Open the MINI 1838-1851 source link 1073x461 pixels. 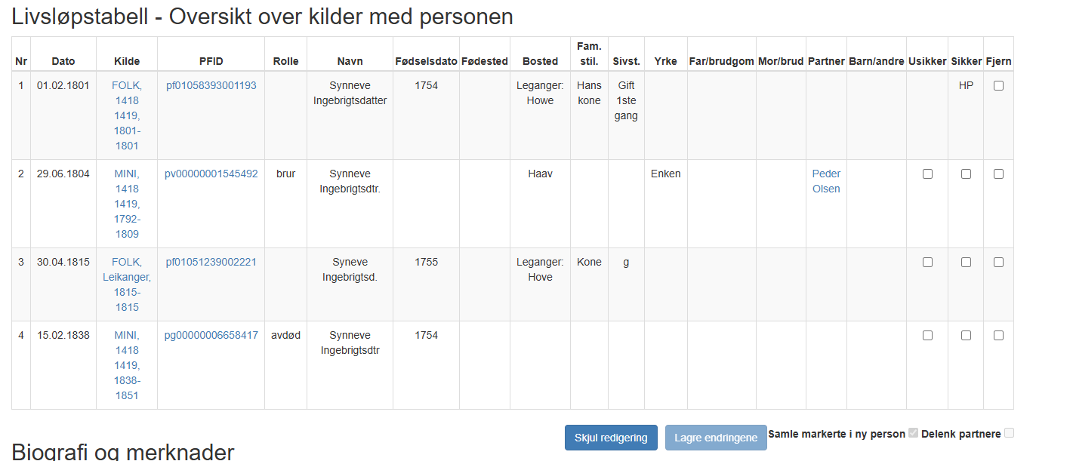click(127, 366)
